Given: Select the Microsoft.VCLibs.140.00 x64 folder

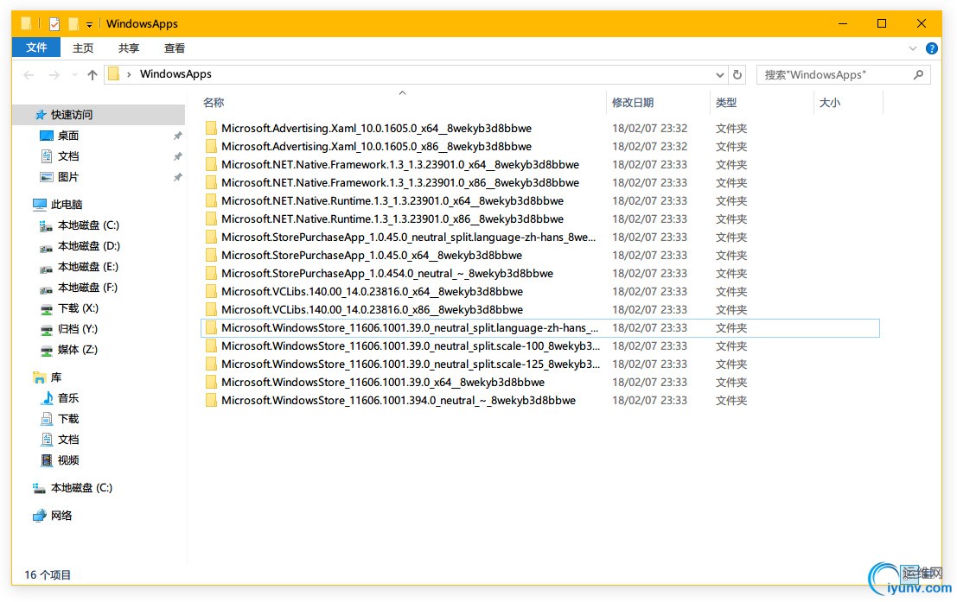Looking at the screenshot, I should 372,292.
